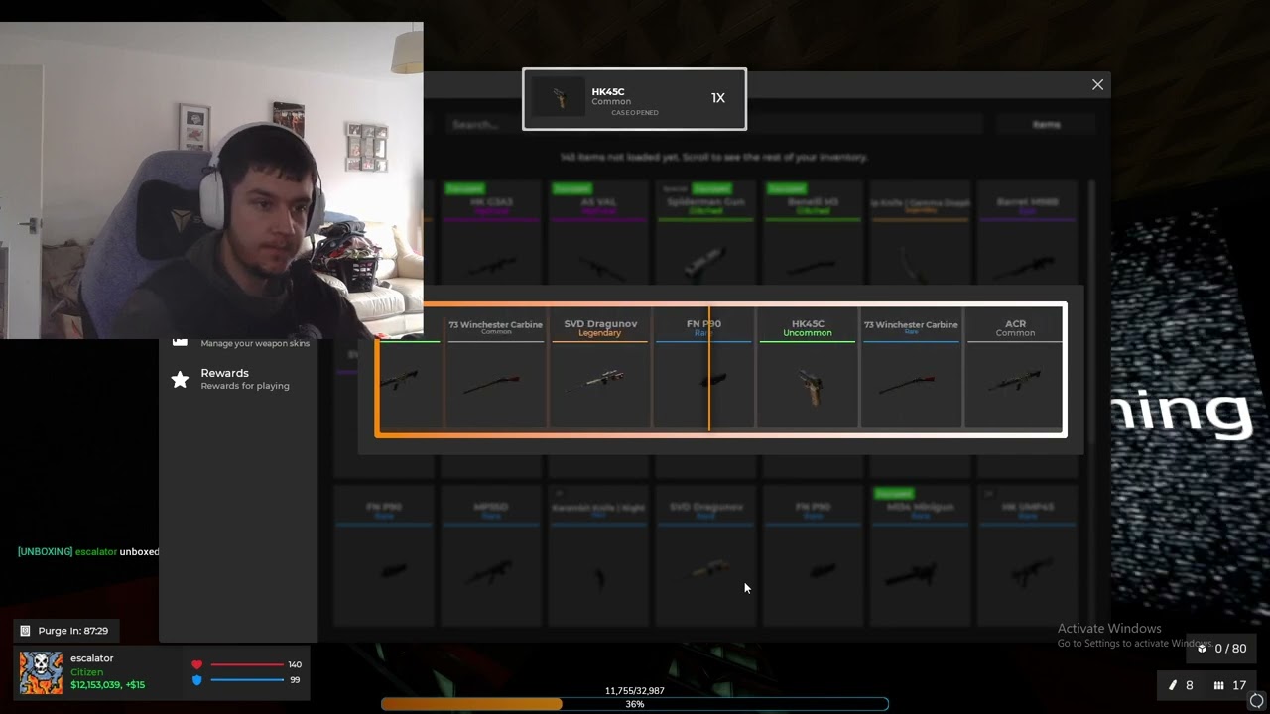Image resolution: width=1270 pixels, height=714 pixels.
Task: Click the HK45C pistol image in notification
Action: coord(559,97)
